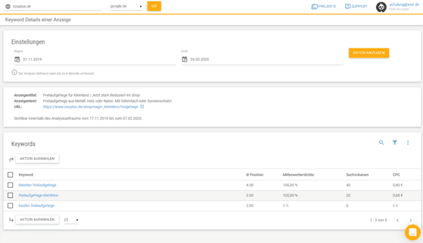This screenshot has width=423, height=243.
Task: Tick the select-all checkbox in Keyword header
Action: 10,175
